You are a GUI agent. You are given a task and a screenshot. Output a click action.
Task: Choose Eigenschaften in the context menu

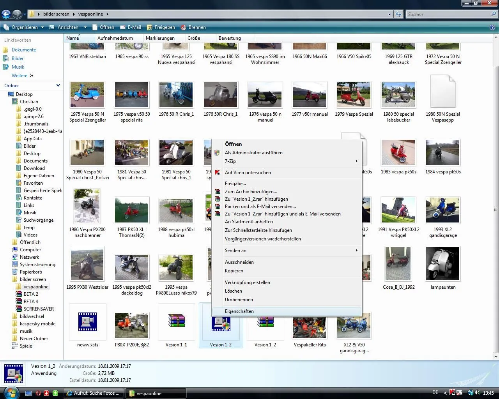pyautogui.click(x=239, y=311)
